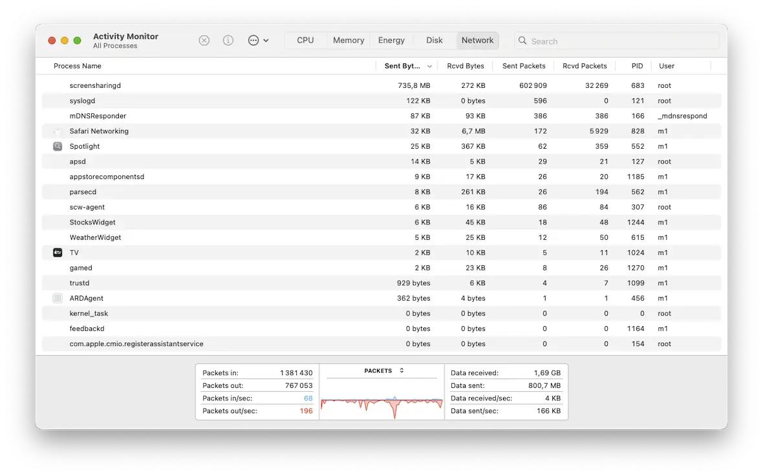Open the process info (i) icon
Screen dimensions: 763x476
coord(228,40)
